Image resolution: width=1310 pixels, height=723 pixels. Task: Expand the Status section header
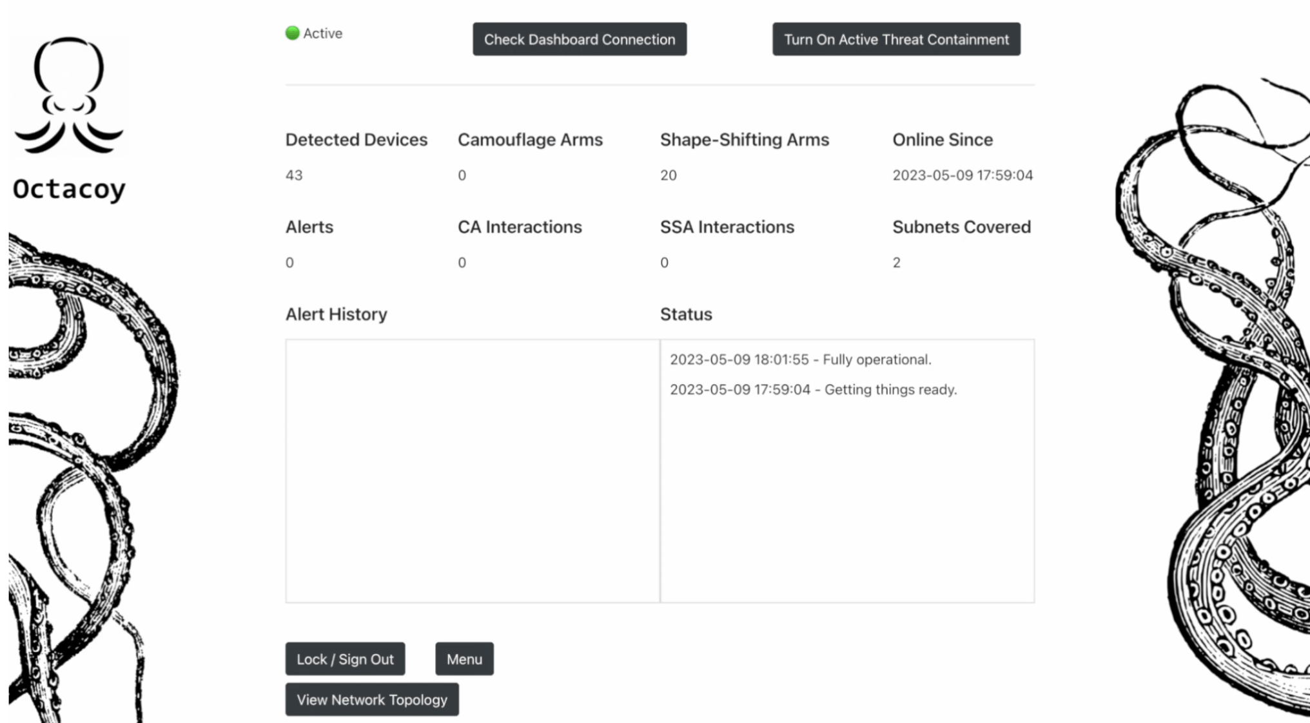685,314
